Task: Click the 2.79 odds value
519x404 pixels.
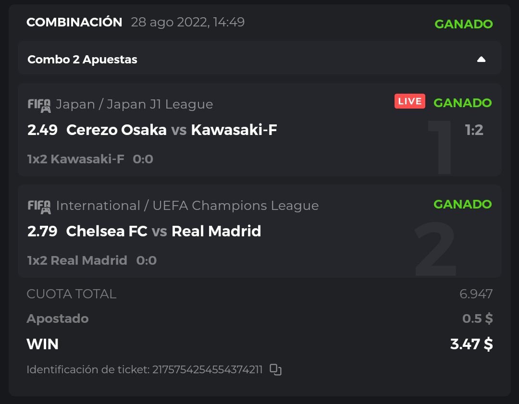Action: click(x=42, y=231)
